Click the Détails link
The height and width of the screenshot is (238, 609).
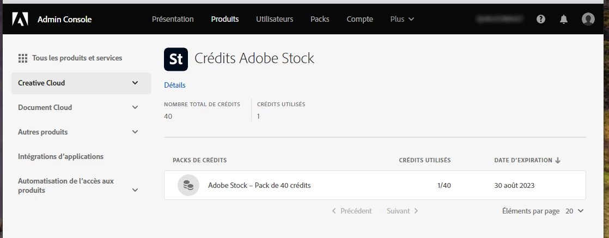tap(175, 85)
